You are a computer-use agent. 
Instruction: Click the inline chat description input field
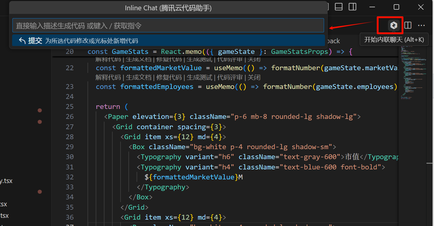[168, 26]
